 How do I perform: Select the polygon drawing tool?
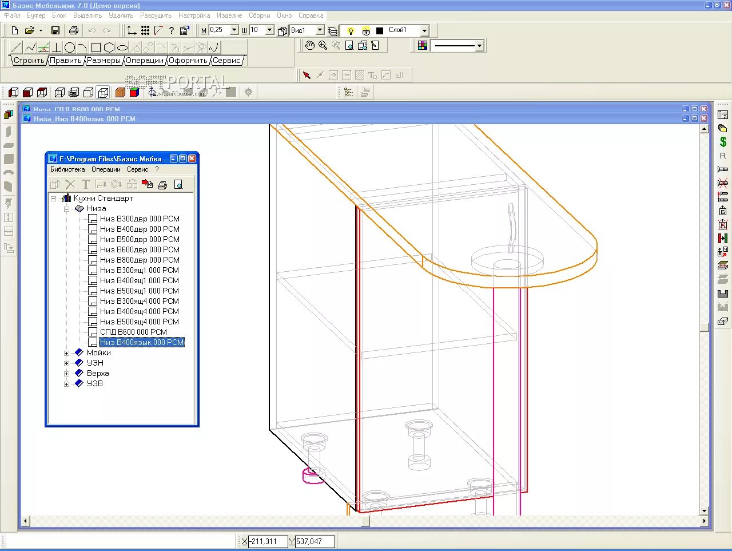pos(109,47)
